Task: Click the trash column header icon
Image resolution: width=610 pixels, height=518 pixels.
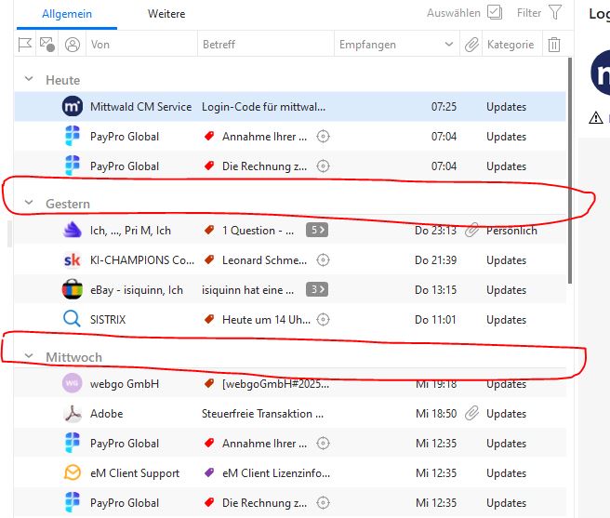Action: coord(554,45)
